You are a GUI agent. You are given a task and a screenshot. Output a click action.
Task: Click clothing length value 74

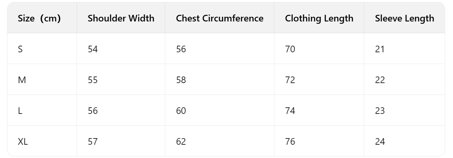[290, 111]
